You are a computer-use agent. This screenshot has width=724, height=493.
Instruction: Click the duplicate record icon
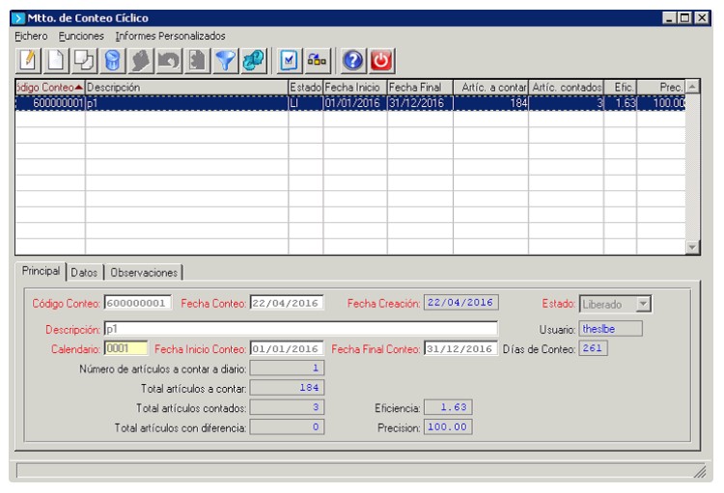[x=84, y=61]
